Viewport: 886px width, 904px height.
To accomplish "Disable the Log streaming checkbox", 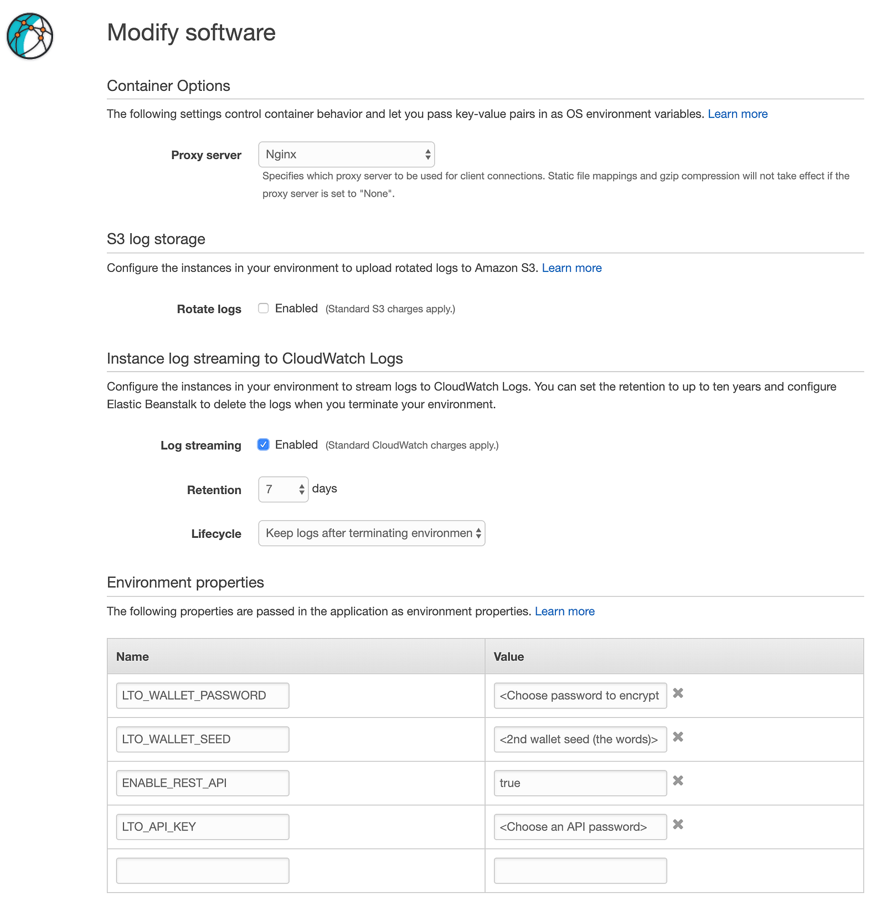I will click(264, 445).
